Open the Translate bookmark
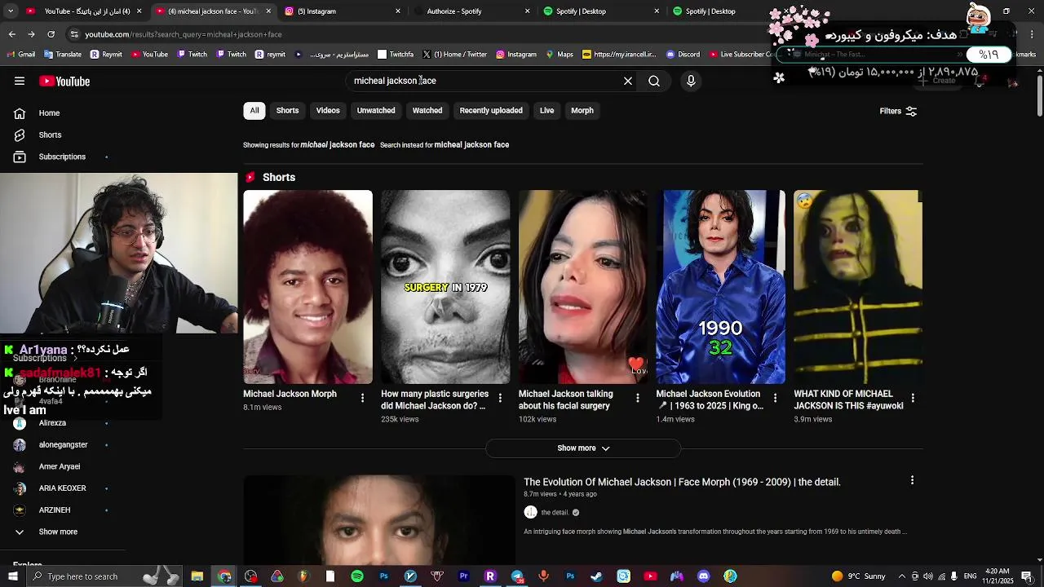Screen dimensions: 1044x587 [63, 55]
